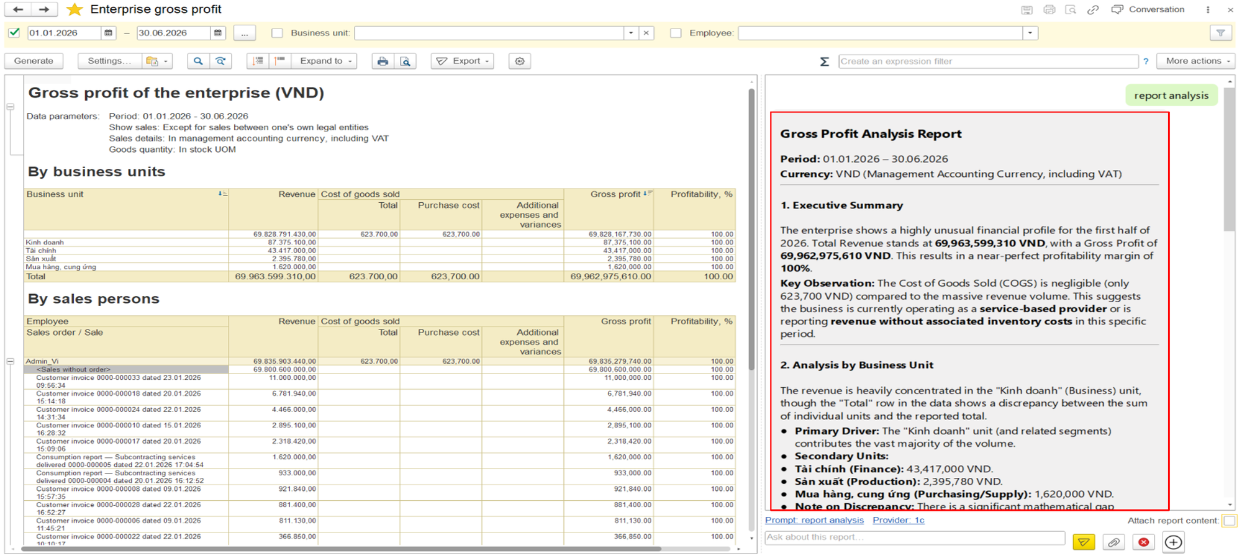Click the print preview icon

[405, 61]
